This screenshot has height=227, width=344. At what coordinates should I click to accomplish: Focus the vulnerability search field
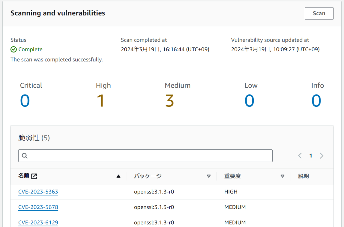pyautogui.click(x=145, y=156)
